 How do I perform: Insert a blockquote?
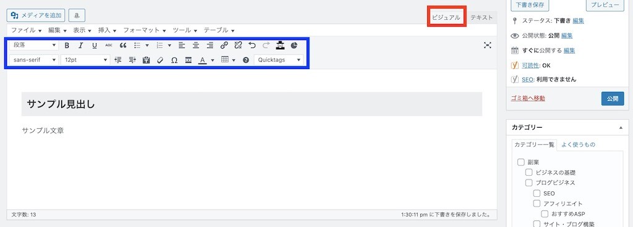pos(123,46)
